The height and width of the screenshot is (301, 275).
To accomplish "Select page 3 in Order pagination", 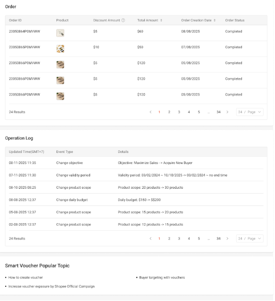I will tap(179, 112).
